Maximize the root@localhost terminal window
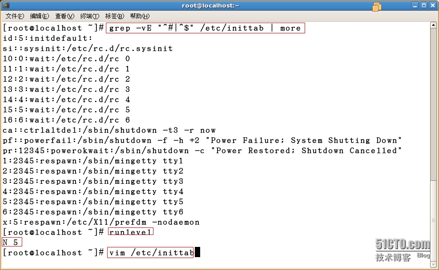The image size is (439, 270). (x=424, y=6)
